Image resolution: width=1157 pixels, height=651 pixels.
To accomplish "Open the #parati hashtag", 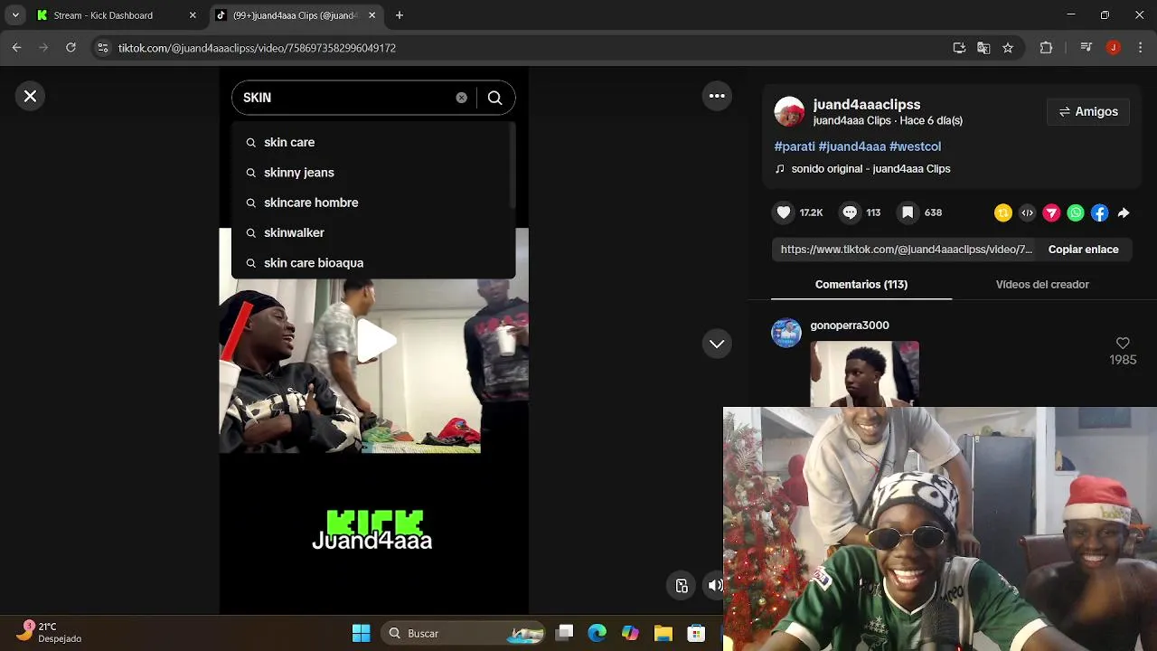I will coord(795,146).
